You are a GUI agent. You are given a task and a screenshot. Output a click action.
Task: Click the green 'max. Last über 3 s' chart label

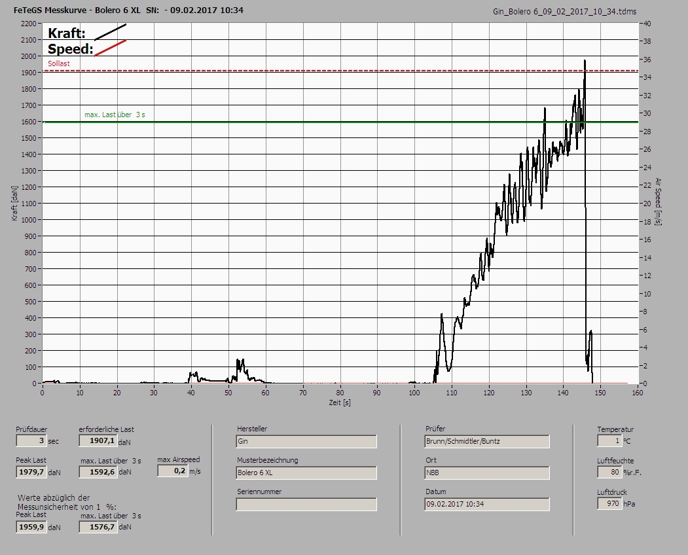[115, 115]
